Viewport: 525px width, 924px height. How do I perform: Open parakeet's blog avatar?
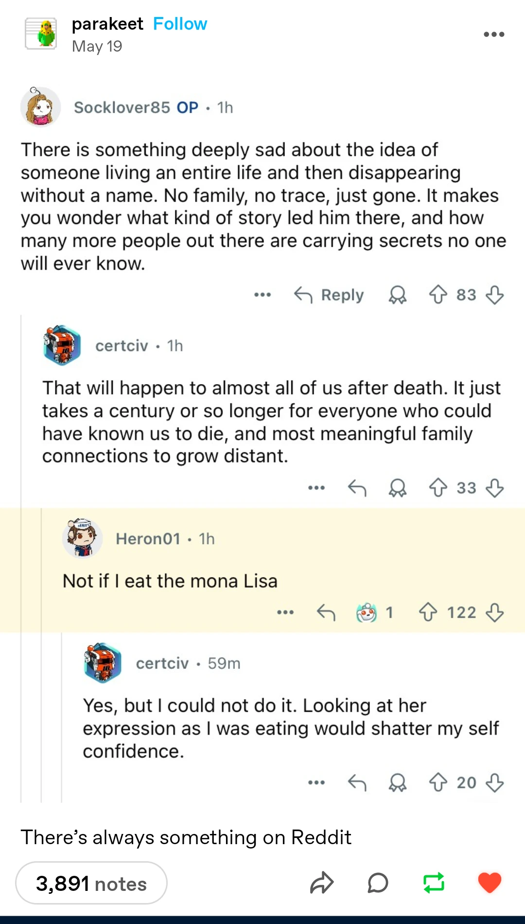click(41, 34)
